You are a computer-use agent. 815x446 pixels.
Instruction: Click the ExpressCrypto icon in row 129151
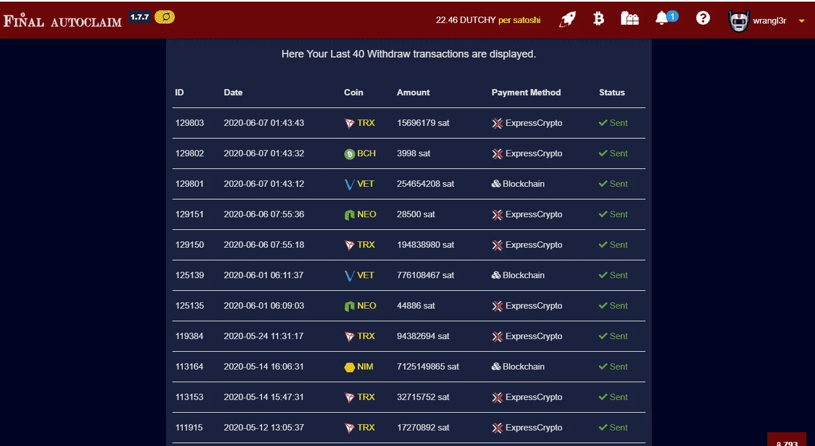[497, 215]
